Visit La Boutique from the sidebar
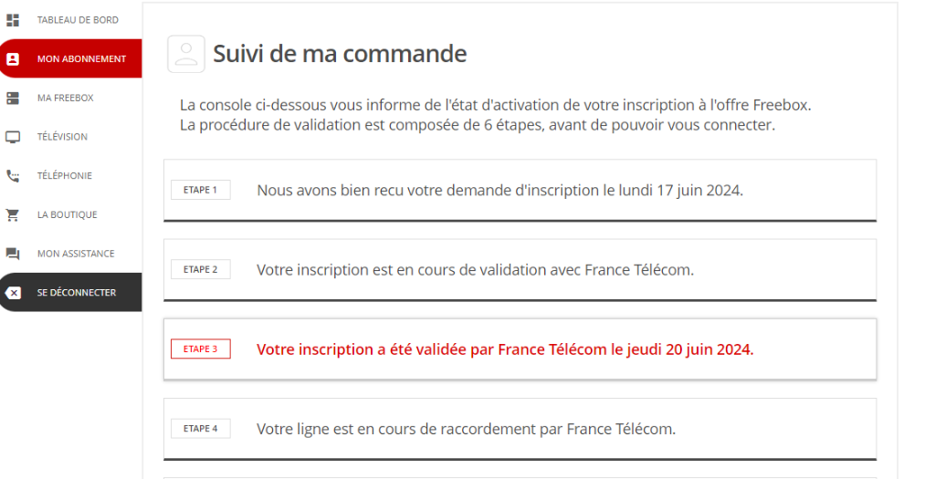 (x=67, y=215)
